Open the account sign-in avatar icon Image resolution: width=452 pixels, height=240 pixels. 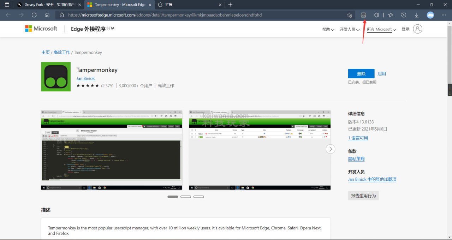[417, 29]
